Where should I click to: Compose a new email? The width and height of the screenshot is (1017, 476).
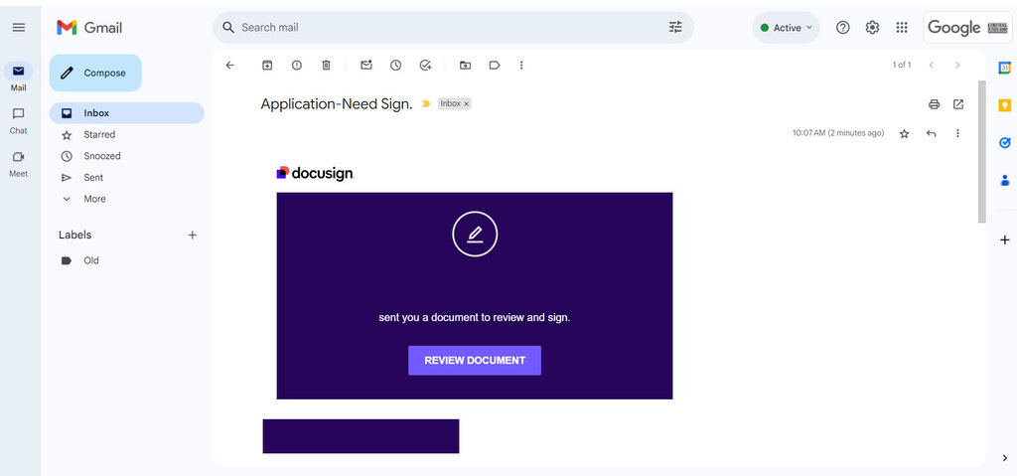click(x=95, y=73)
